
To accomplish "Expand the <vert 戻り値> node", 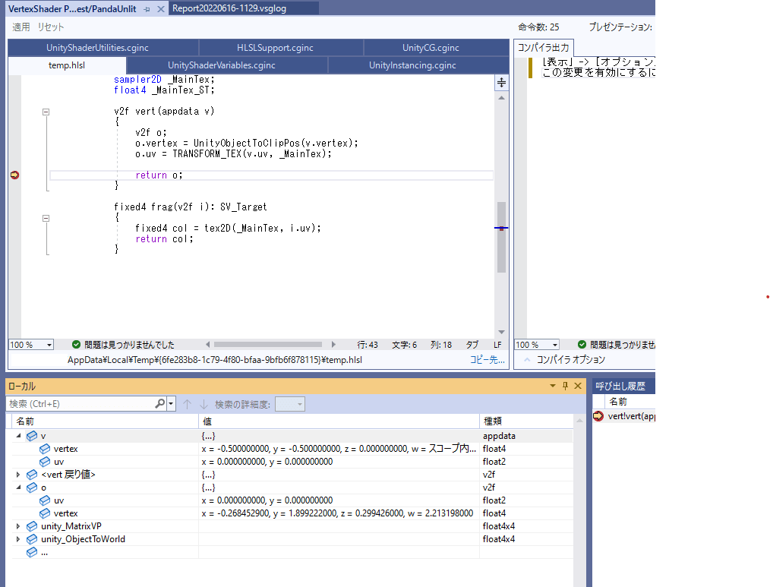I will [18, 475].
